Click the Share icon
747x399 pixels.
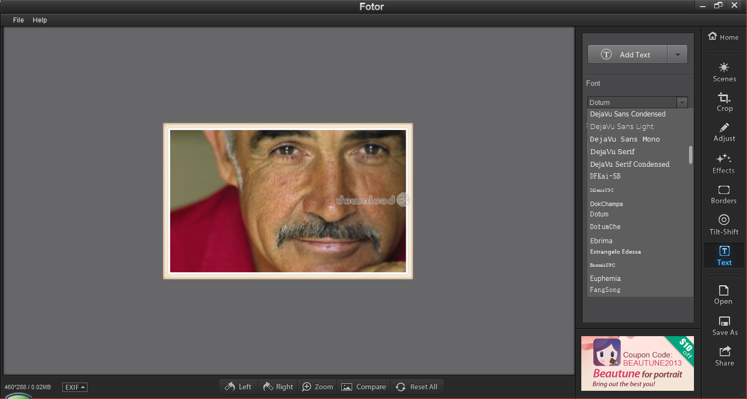[724, 356]
